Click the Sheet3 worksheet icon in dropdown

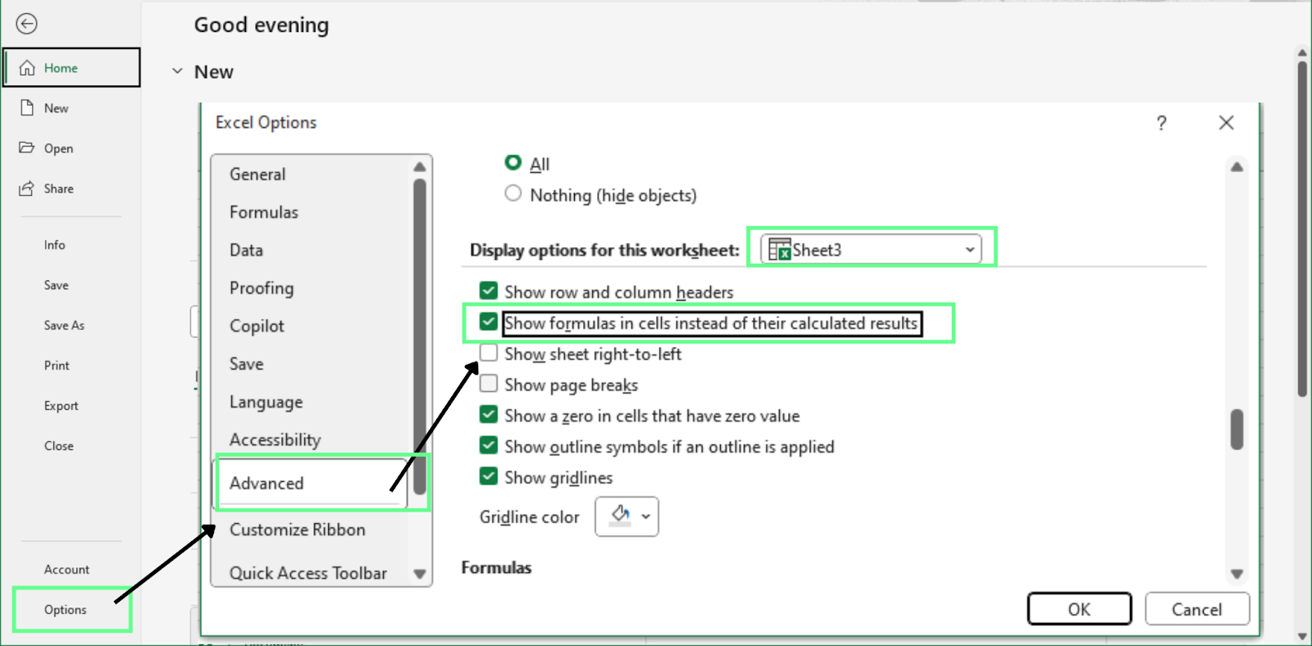tap(780, 249)
